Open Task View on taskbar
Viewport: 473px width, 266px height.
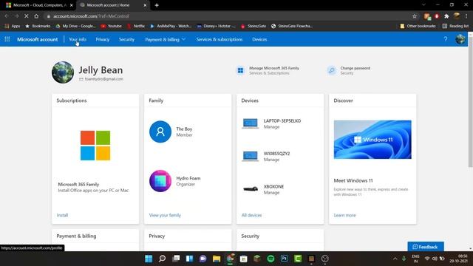point(176,259)
